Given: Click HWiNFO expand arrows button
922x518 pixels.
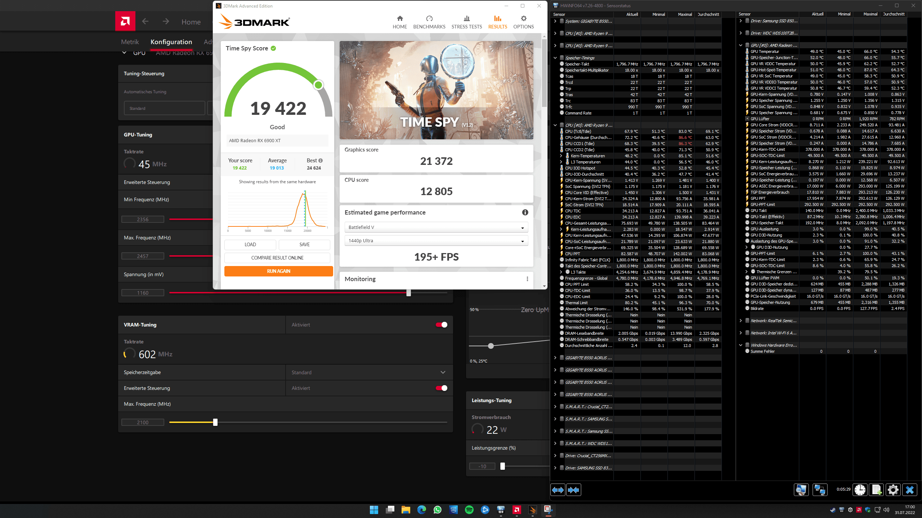Looking at the screenshot, I should pos(573,490).
